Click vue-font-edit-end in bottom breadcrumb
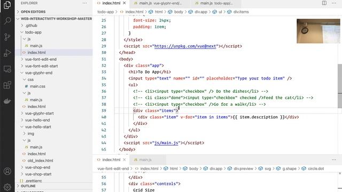Viewport: 342px width, 192px height. [x=113, y=169]
